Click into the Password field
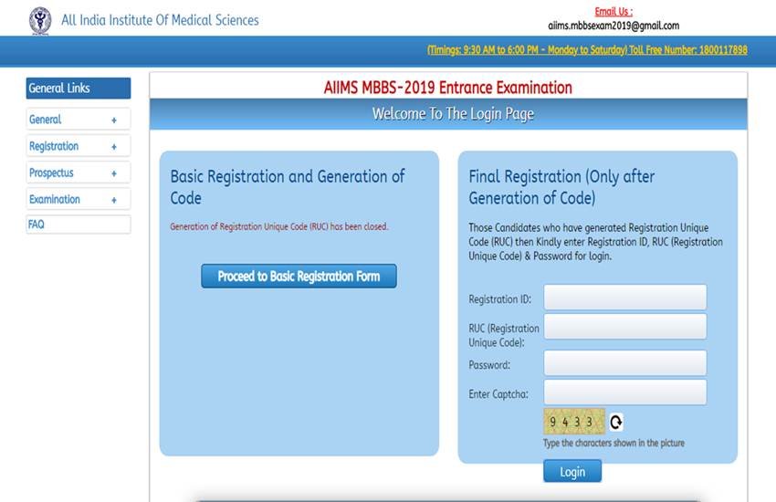Screen dimensions: 776x502 [x=624, y=363]
